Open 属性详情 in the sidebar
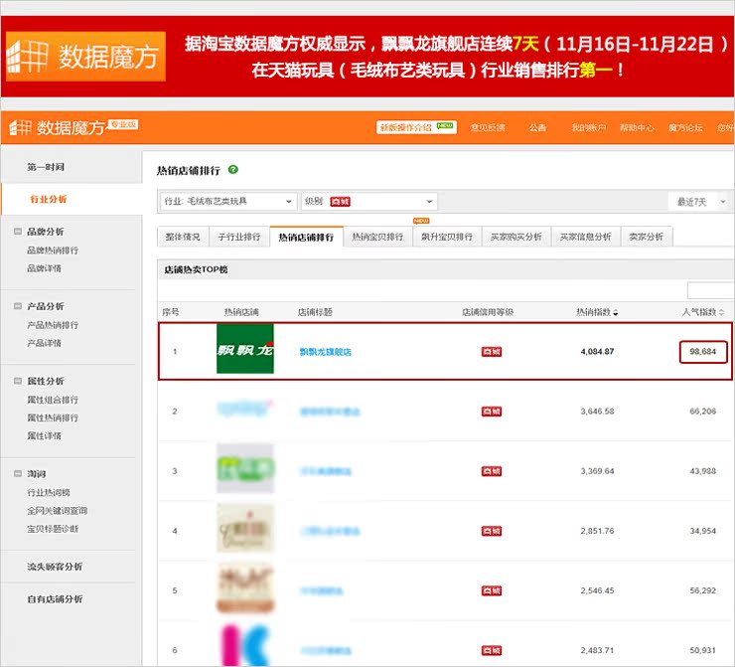The height and width of the screenshot is (667, 735). click(44, 435)
